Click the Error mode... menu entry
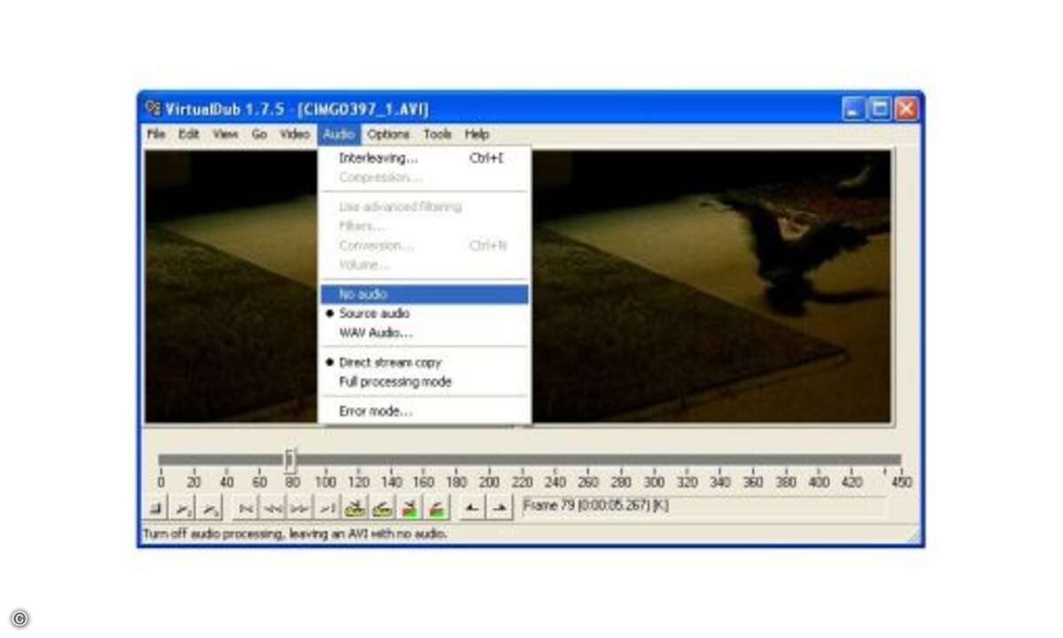 point(424,411)
